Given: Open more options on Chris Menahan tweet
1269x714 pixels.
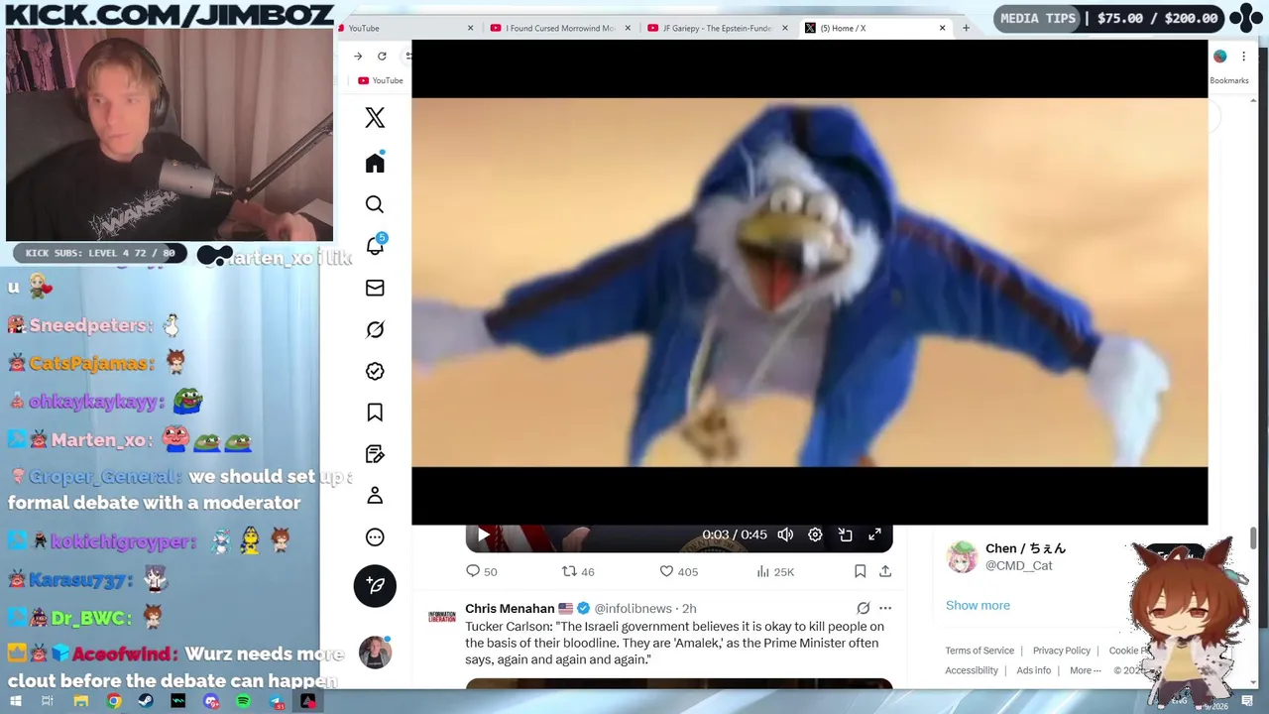Looking at the screenshot, I should [x=885, y=609].
